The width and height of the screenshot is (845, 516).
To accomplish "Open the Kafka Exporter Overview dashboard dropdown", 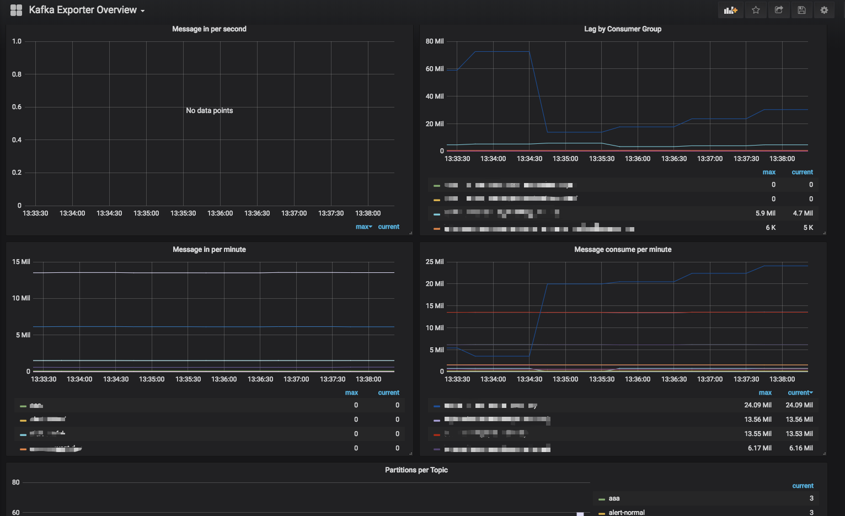I will pyautogui.click(x=87, y=10).
